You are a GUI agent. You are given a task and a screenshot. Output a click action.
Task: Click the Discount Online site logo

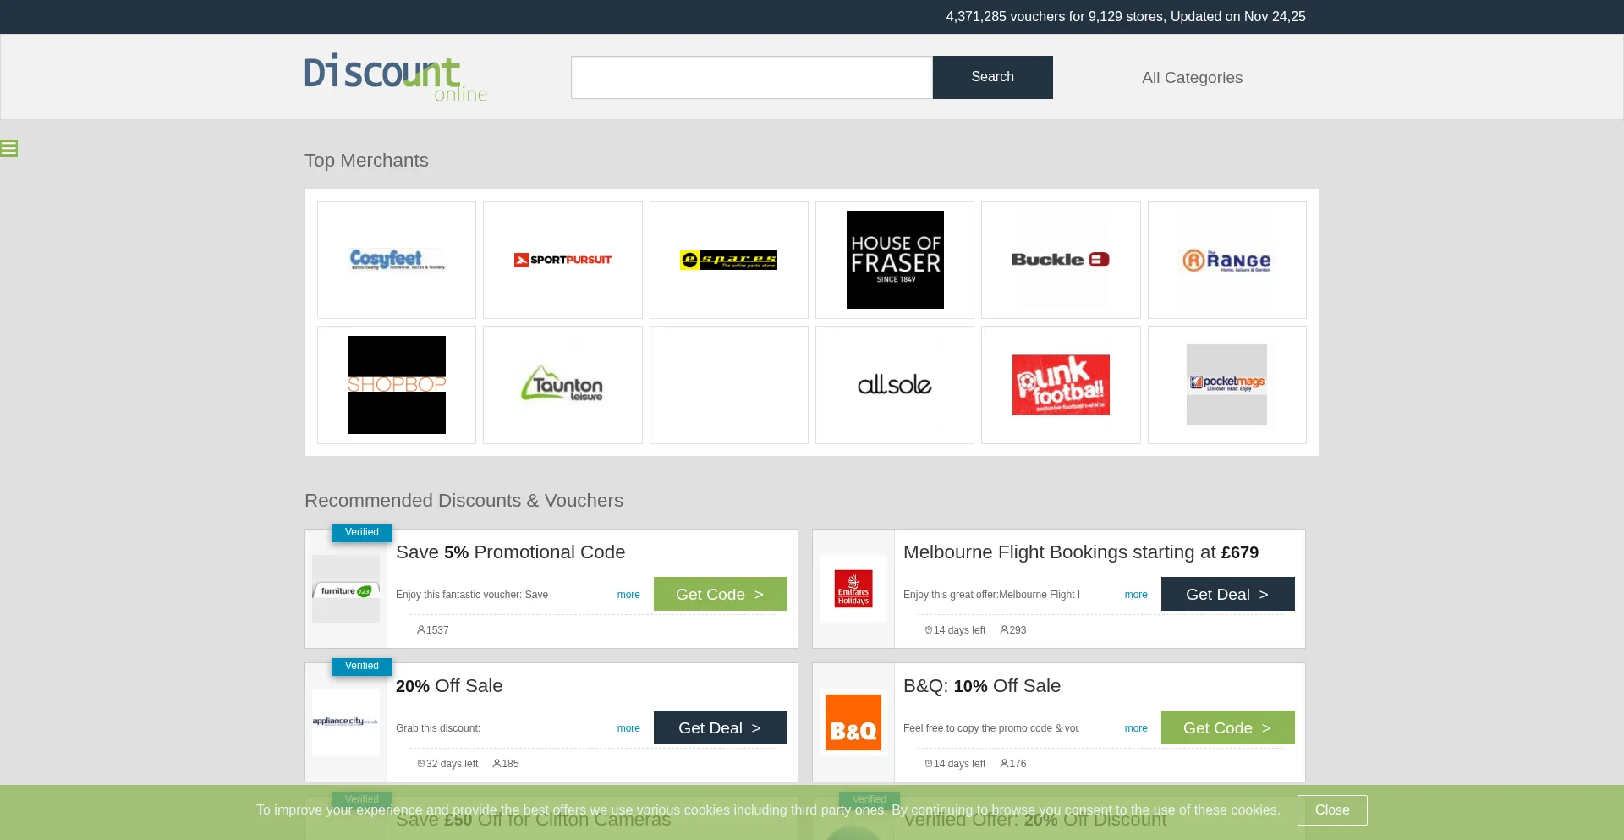click(396, 78)
